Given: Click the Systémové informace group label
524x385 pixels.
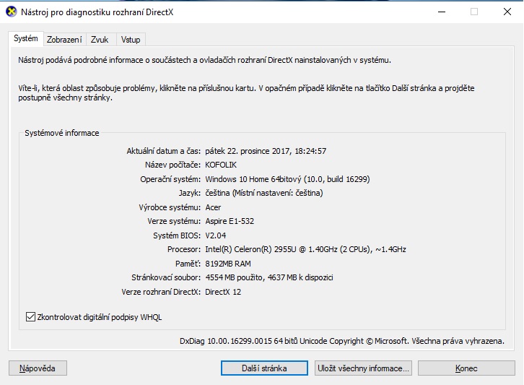Looking at the screenshot, I should (62, 134).
